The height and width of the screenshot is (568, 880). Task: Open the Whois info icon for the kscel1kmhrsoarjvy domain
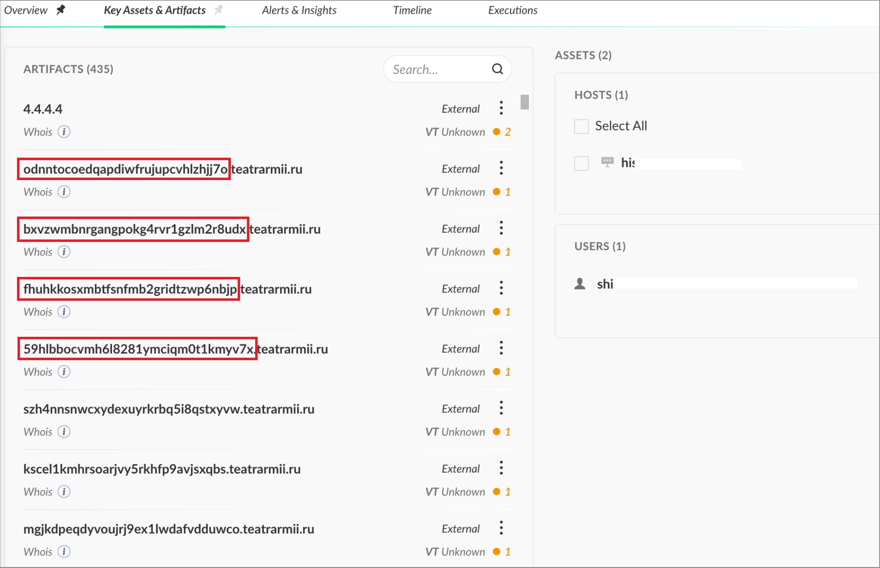64,492
